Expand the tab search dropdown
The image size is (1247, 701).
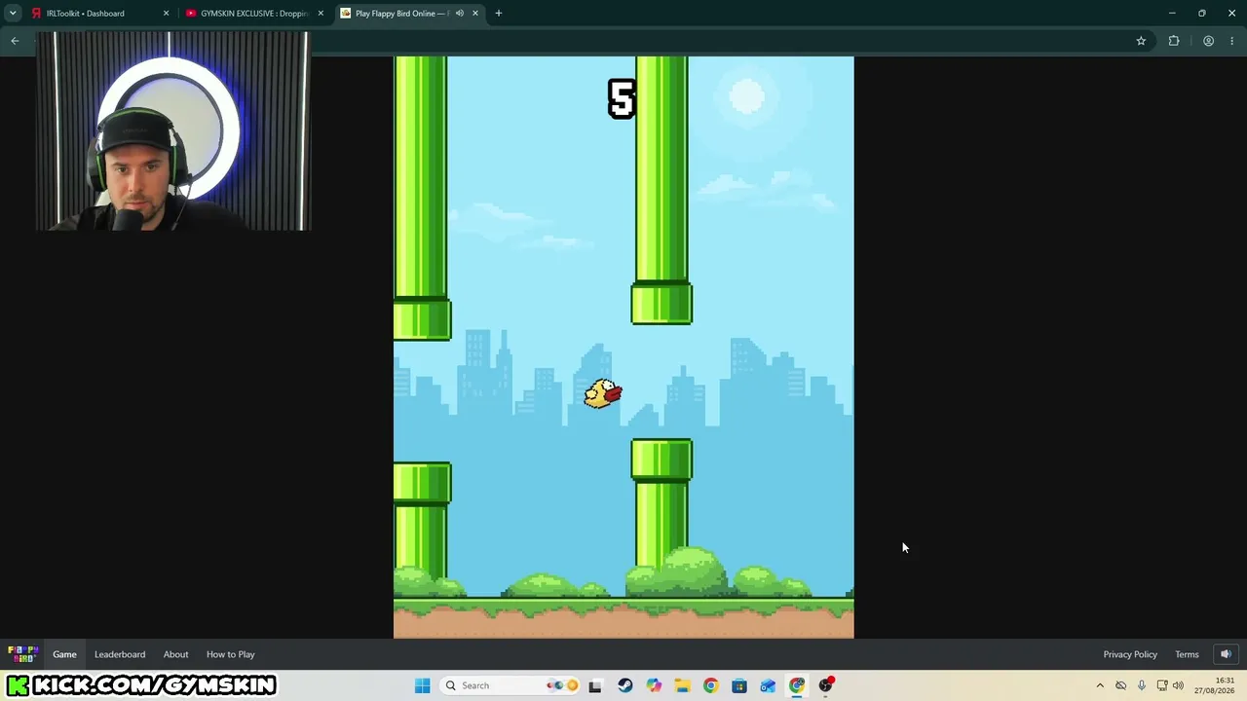[x=13, y=14]
